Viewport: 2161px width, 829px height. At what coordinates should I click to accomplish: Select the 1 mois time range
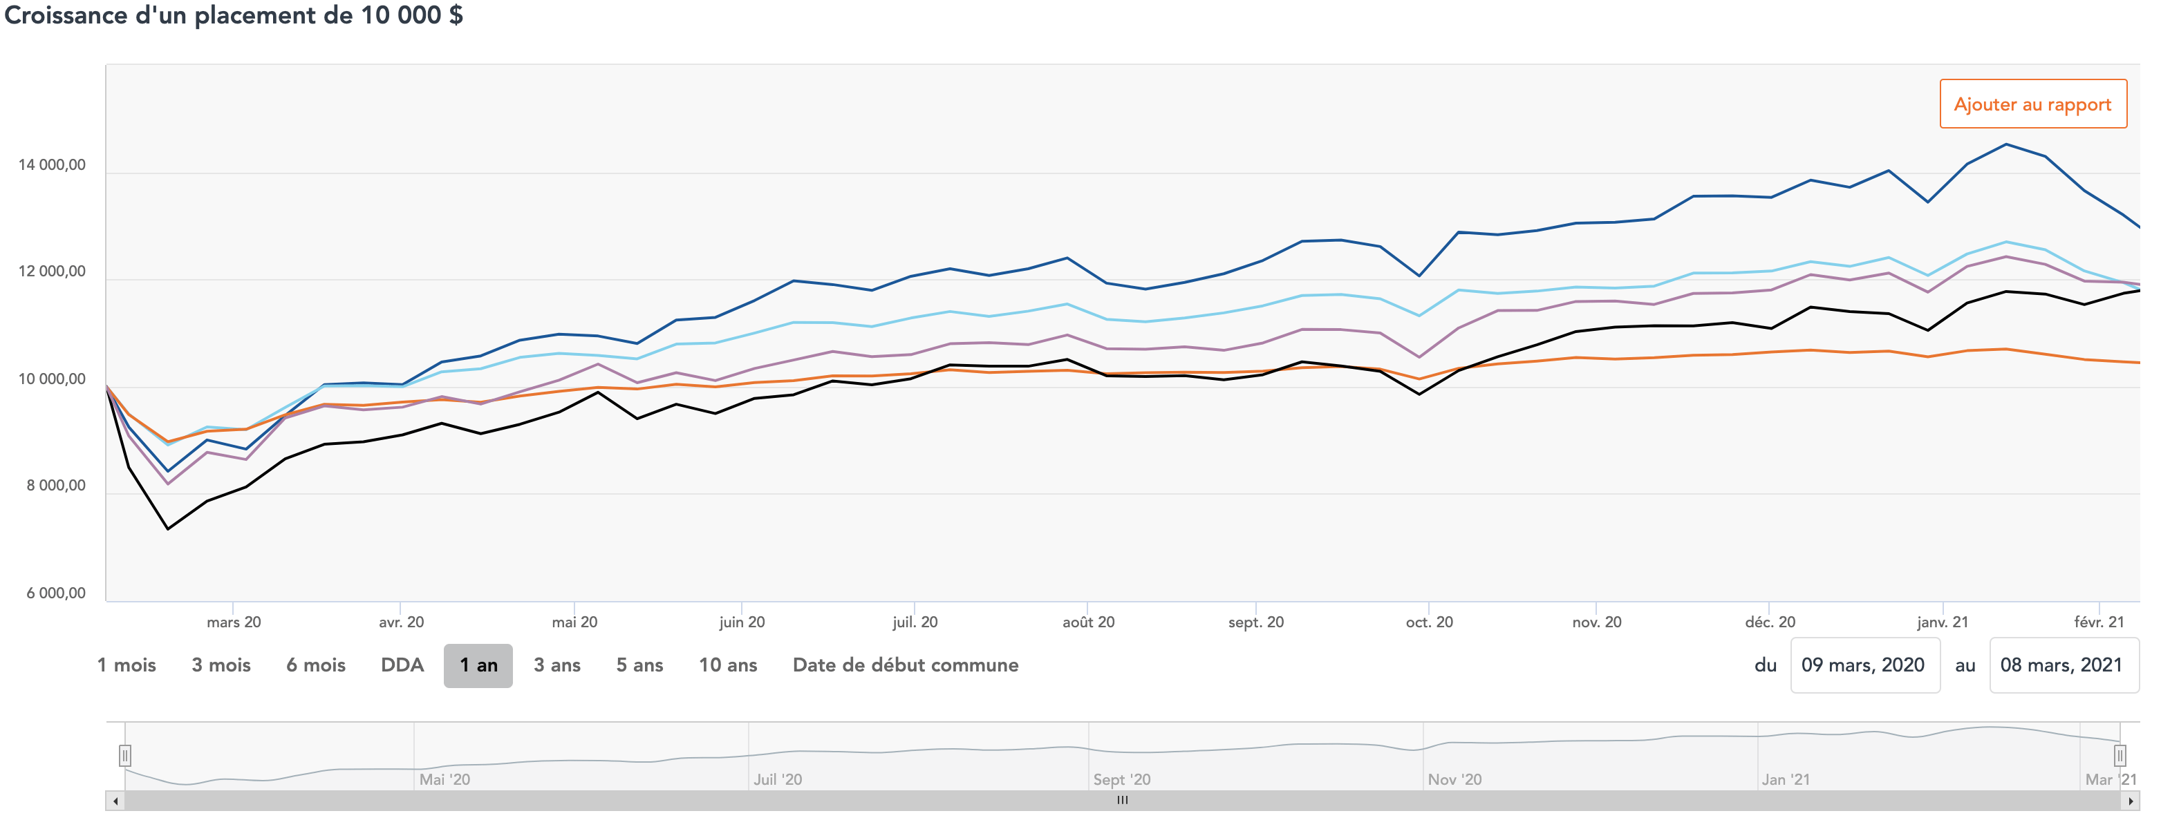pos(127,665)
